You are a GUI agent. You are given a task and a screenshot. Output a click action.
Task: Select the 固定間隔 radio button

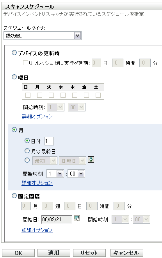(14, 195)
